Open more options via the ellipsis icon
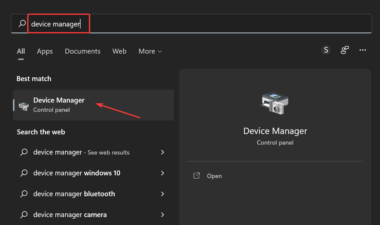The width and height of the screenshot is (380, 225). pyautogui.click(x=362, y=50)
